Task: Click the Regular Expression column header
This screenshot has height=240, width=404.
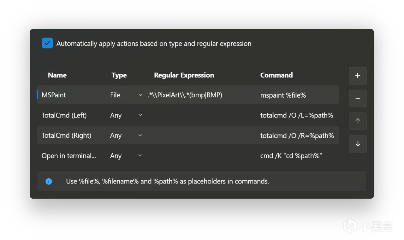Action: 184,75
